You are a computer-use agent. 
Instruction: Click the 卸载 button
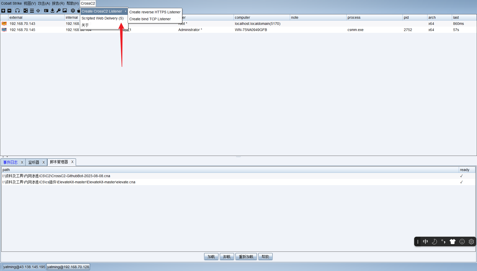coord(227,257)
